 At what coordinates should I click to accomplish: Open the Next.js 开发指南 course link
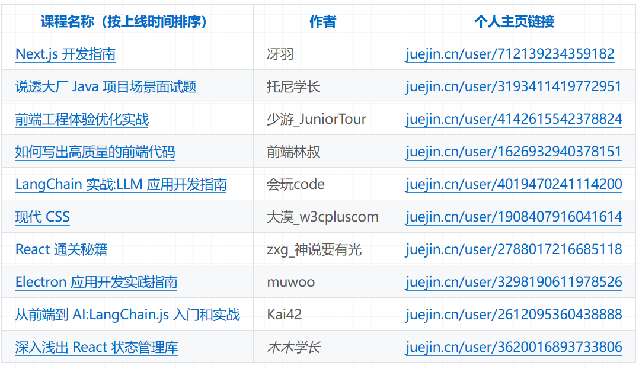click(x=65, y=54)
